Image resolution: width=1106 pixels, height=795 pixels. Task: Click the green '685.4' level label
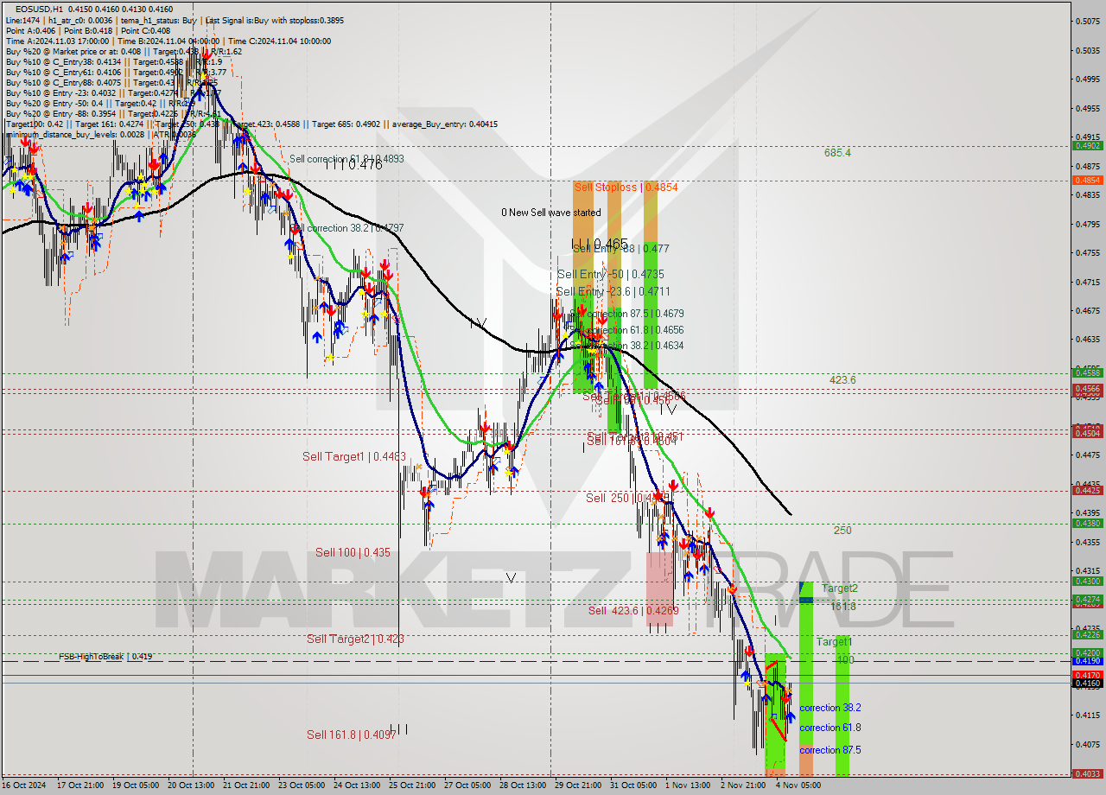[837, 153]
